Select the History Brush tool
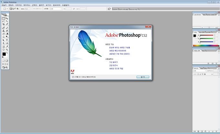This screenshot has height=134, width=220. pos(7,31)
